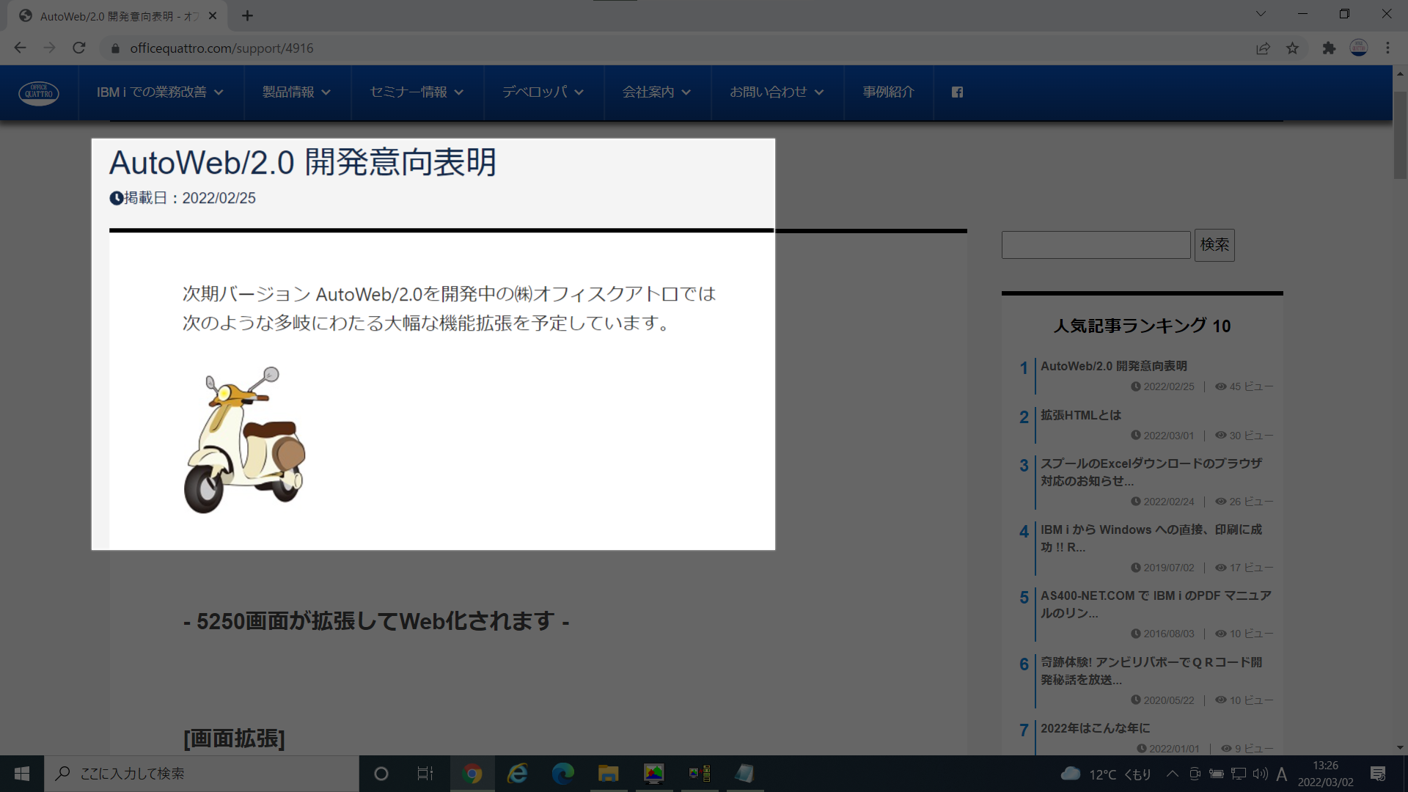
Task: Expand the 製品情報 dropdown menu
Action: pyautogui.click(x=296, y=92)
